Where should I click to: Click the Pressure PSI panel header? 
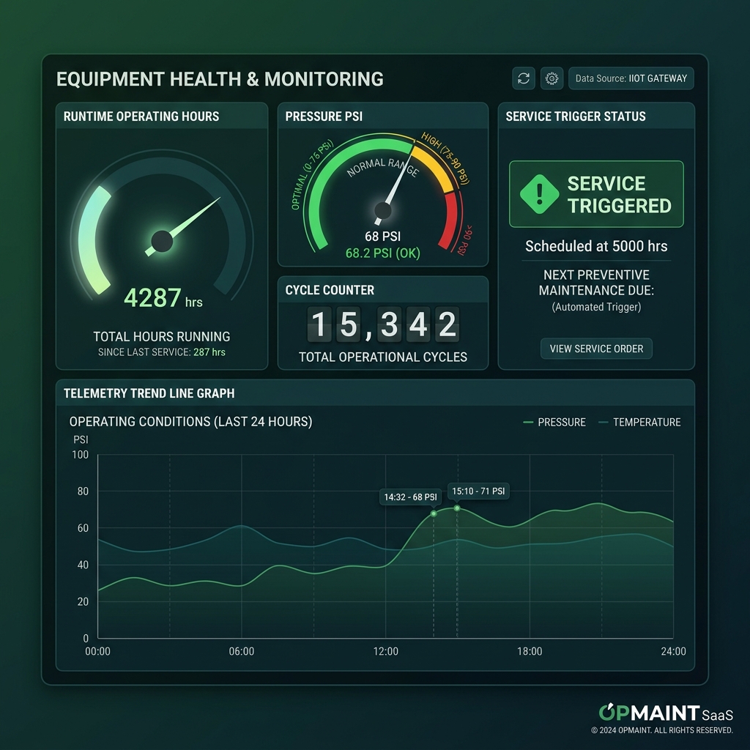(x=382, y=116)
